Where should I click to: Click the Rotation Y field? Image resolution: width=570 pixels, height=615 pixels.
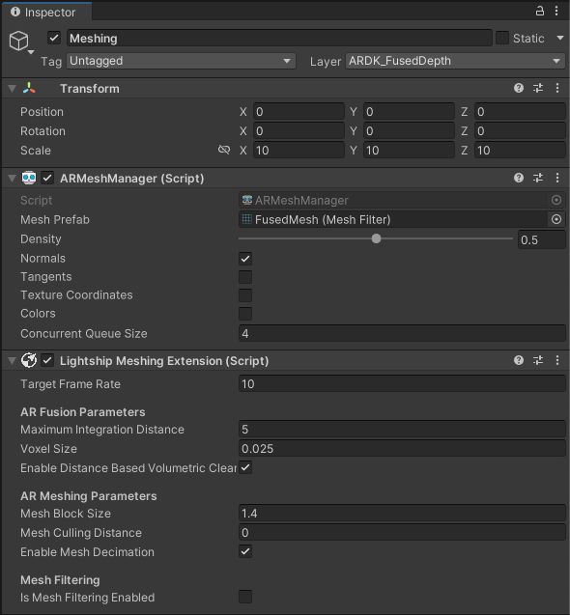409,130
